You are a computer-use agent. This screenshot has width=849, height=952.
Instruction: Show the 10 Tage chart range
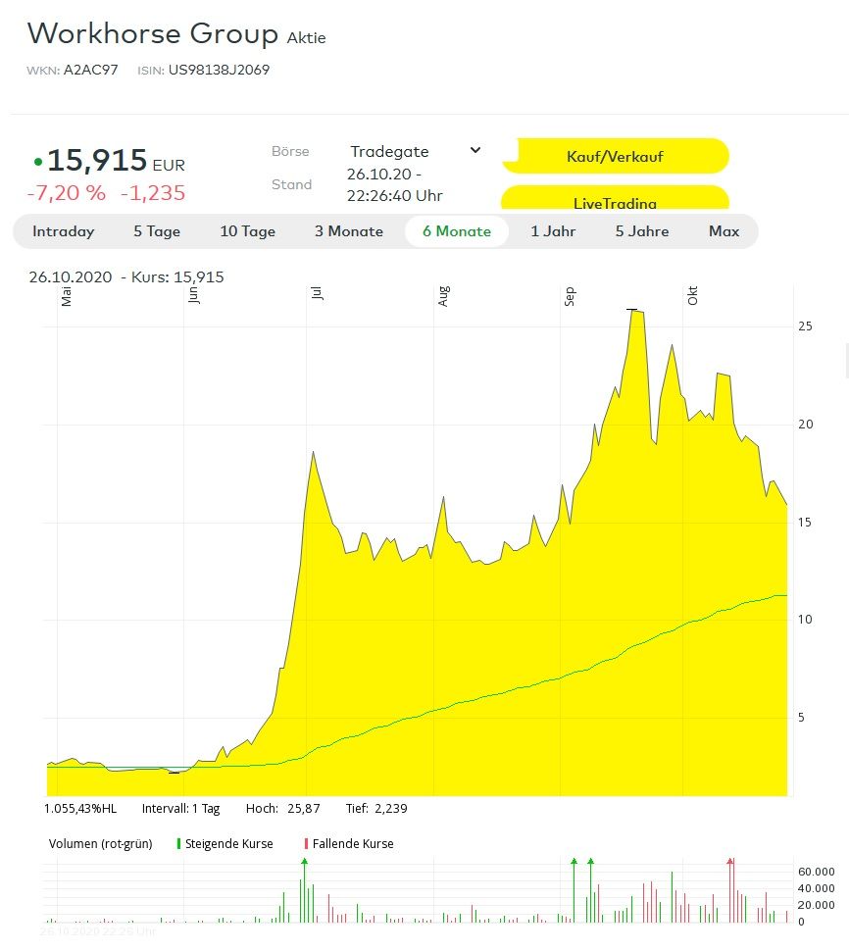tap(247, 231)
